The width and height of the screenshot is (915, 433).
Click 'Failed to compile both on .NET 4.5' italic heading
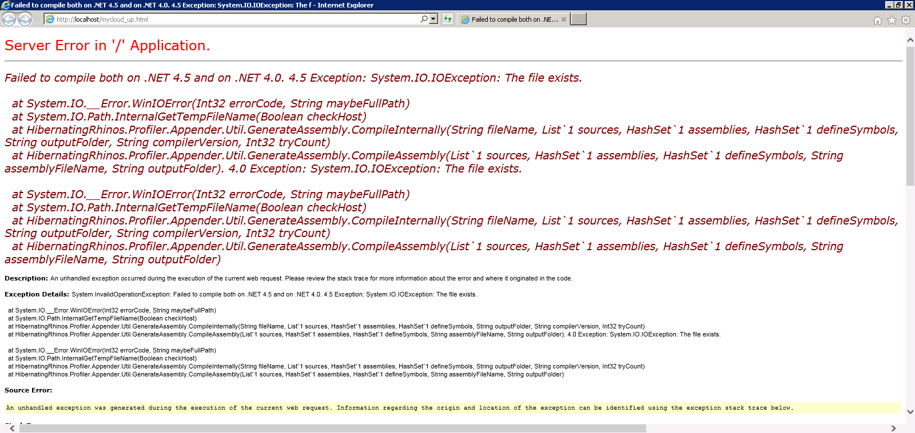(x=293, y=78)
